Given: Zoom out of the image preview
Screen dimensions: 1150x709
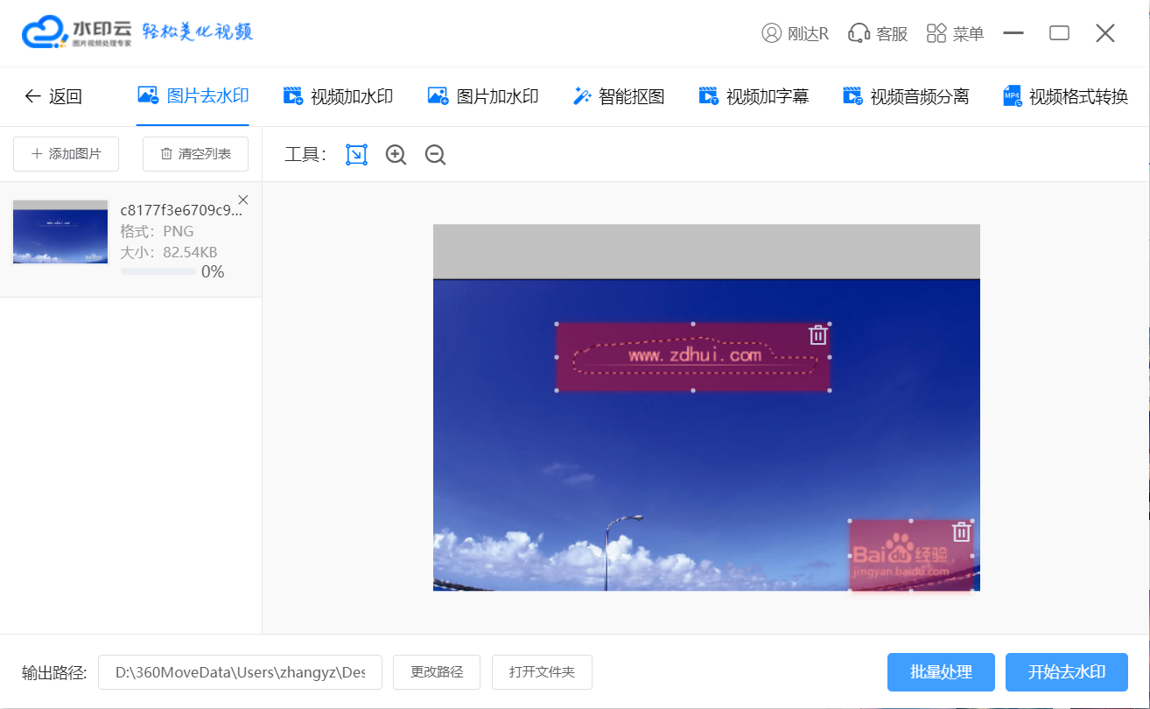Looking at the screenshot, I should point(435,155).
